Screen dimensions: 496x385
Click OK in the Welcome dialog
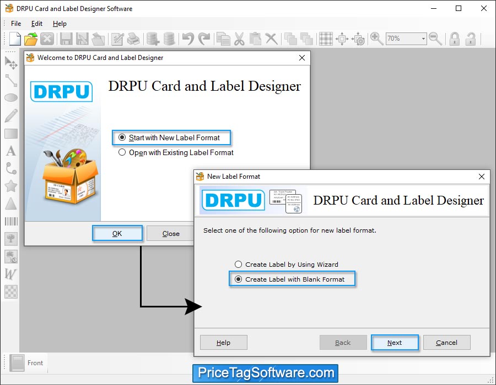pyautogui.click(x=117, y=234)
